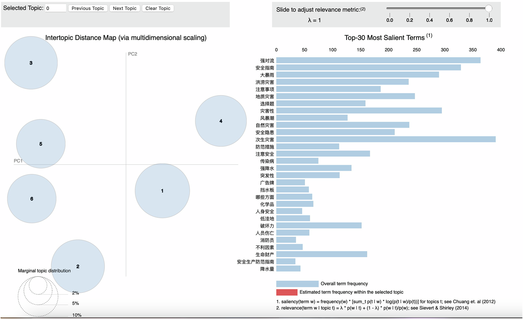This screenshot has height=319, width=523.
Task: Go to Next Topic
Action: (x=124, y=8)
